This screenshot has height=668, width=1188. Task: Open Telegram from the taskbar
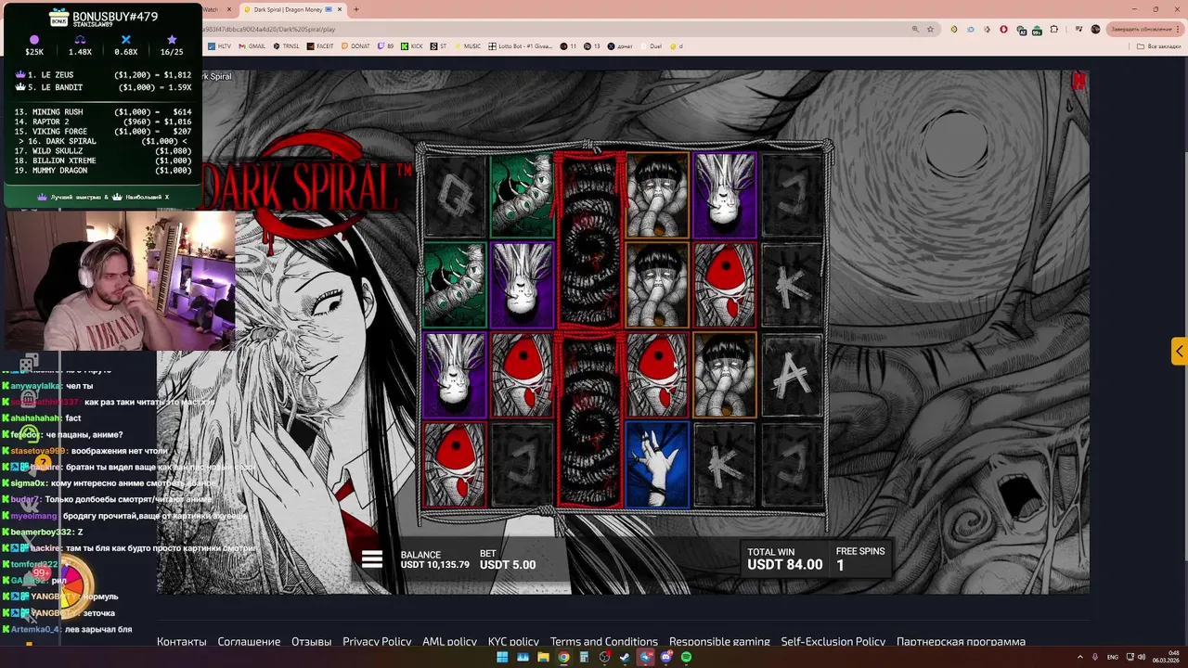[x=645, y=657]
